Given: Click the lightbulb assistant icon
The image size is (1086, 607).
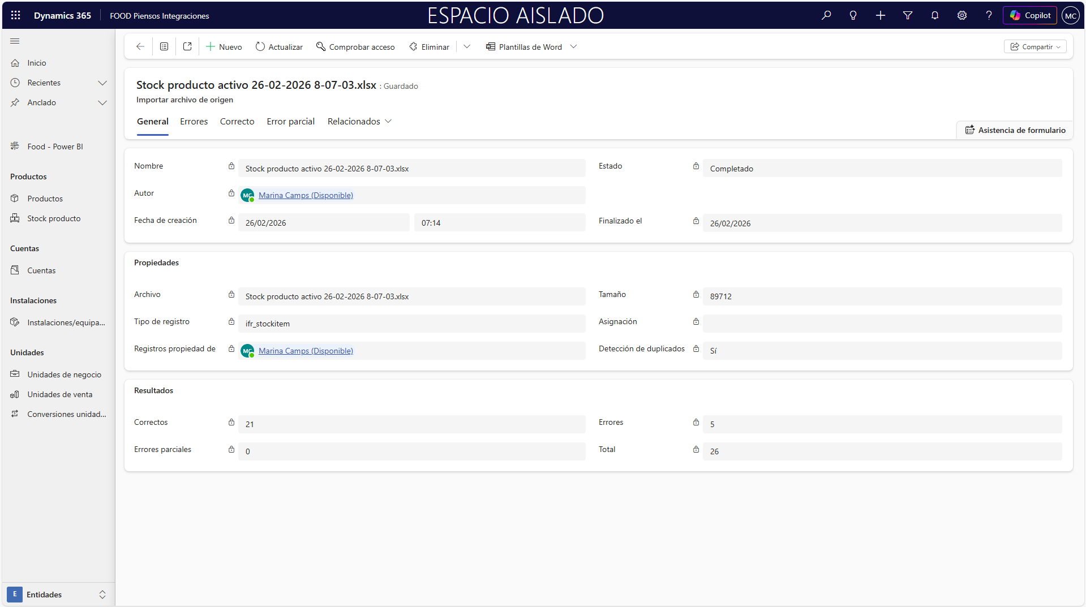Looking at the screenshot, I should [x=853, y=15].
